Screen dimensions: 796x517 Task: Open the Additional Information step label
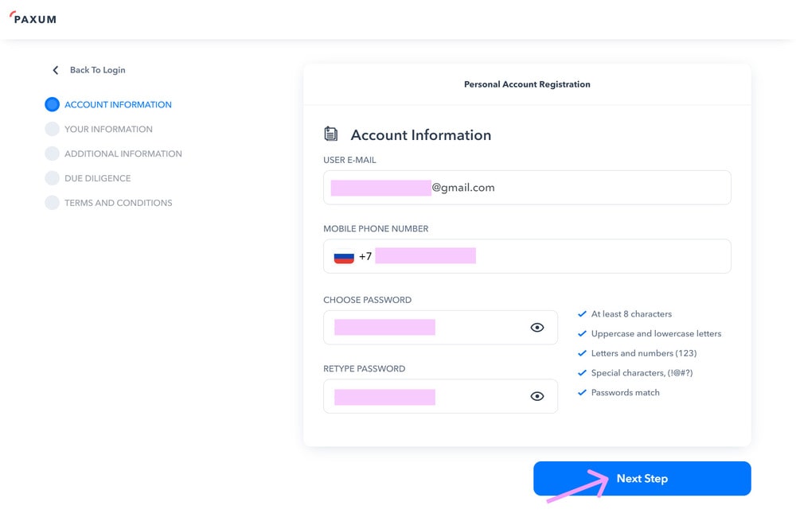click(x=123, y=154)
